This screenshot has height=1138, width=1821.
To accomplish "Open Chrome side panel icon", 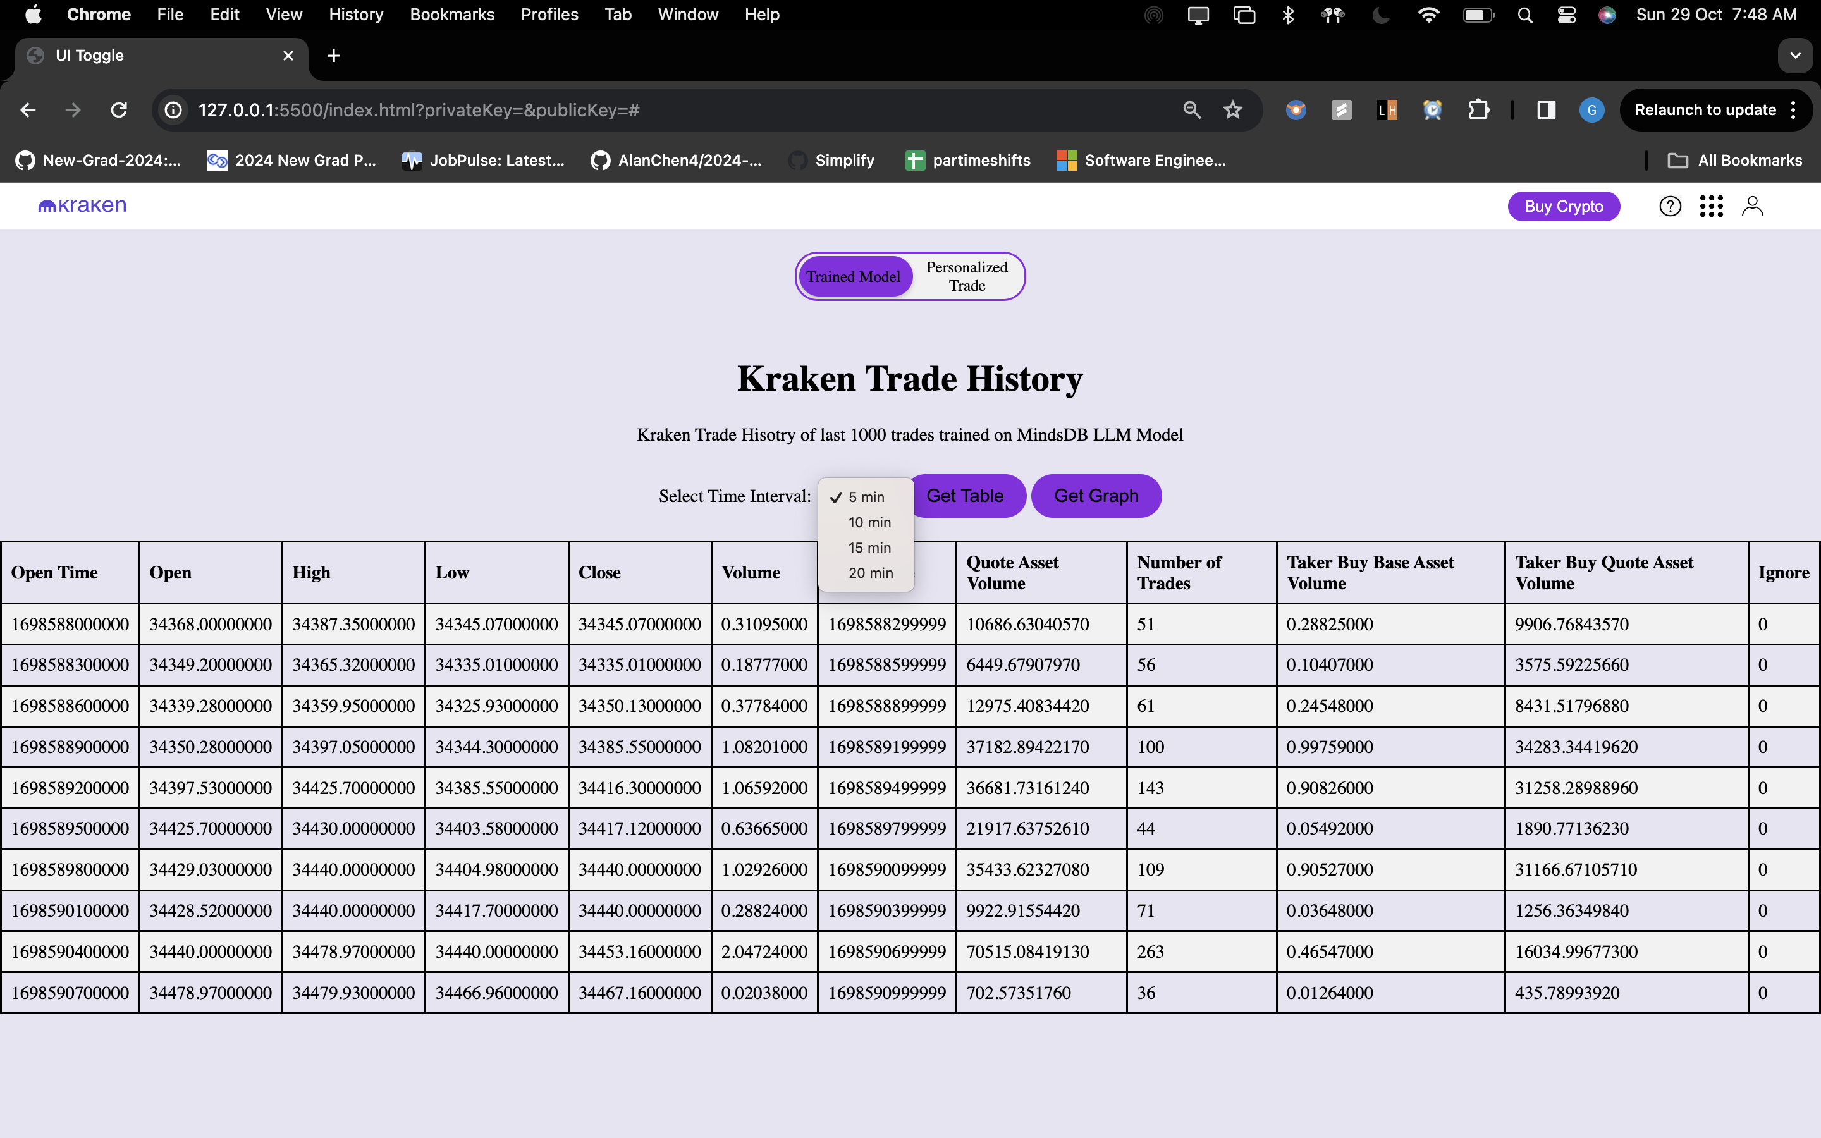I will coord(1545,111).
